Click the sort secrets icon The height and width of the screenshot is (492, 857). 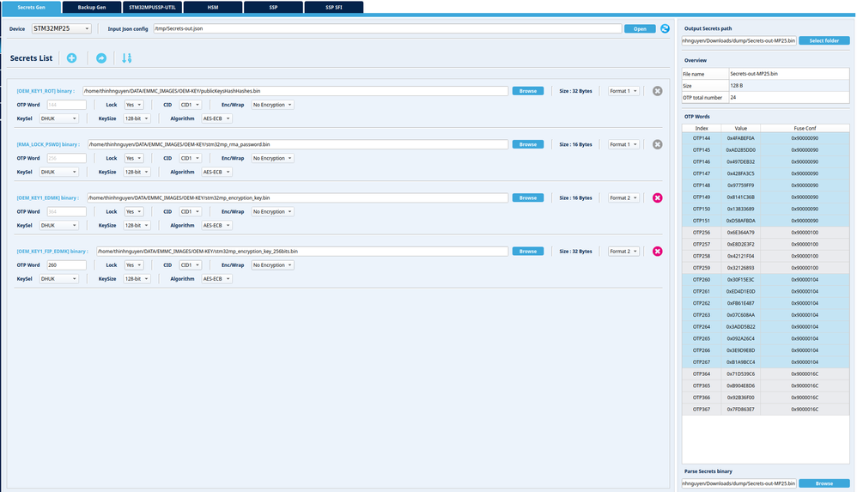point(127,58)
